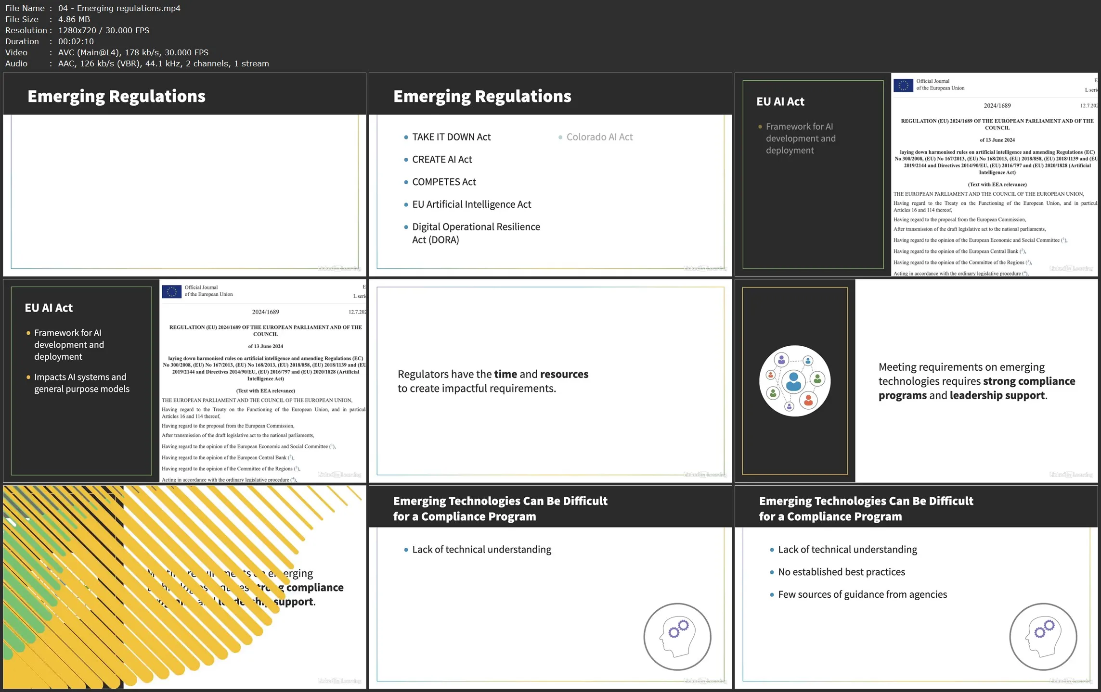Click the head-with-gears icon on the three-bullet slide

pos(1043,636)
